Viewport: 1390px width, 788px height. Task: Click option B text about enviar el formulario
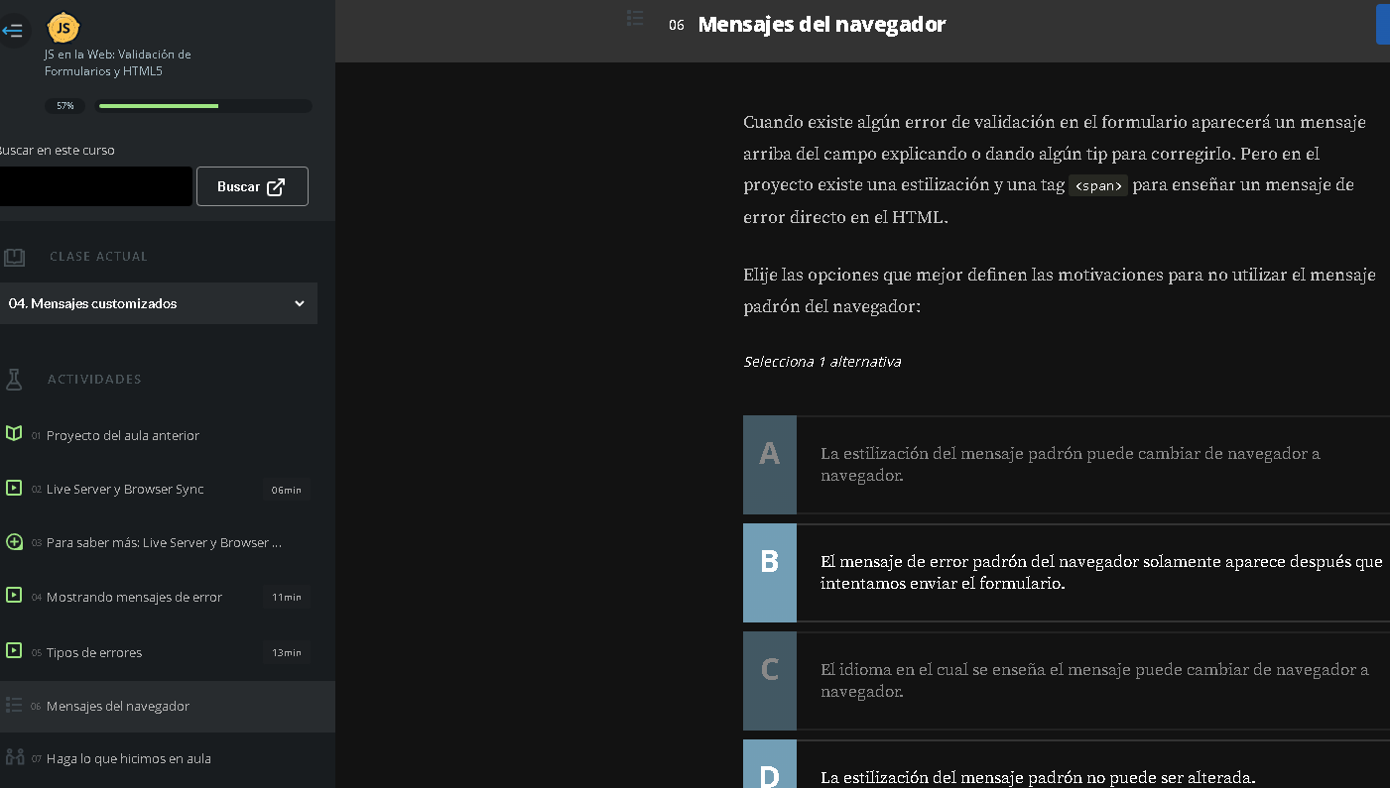coord(1101,572)
